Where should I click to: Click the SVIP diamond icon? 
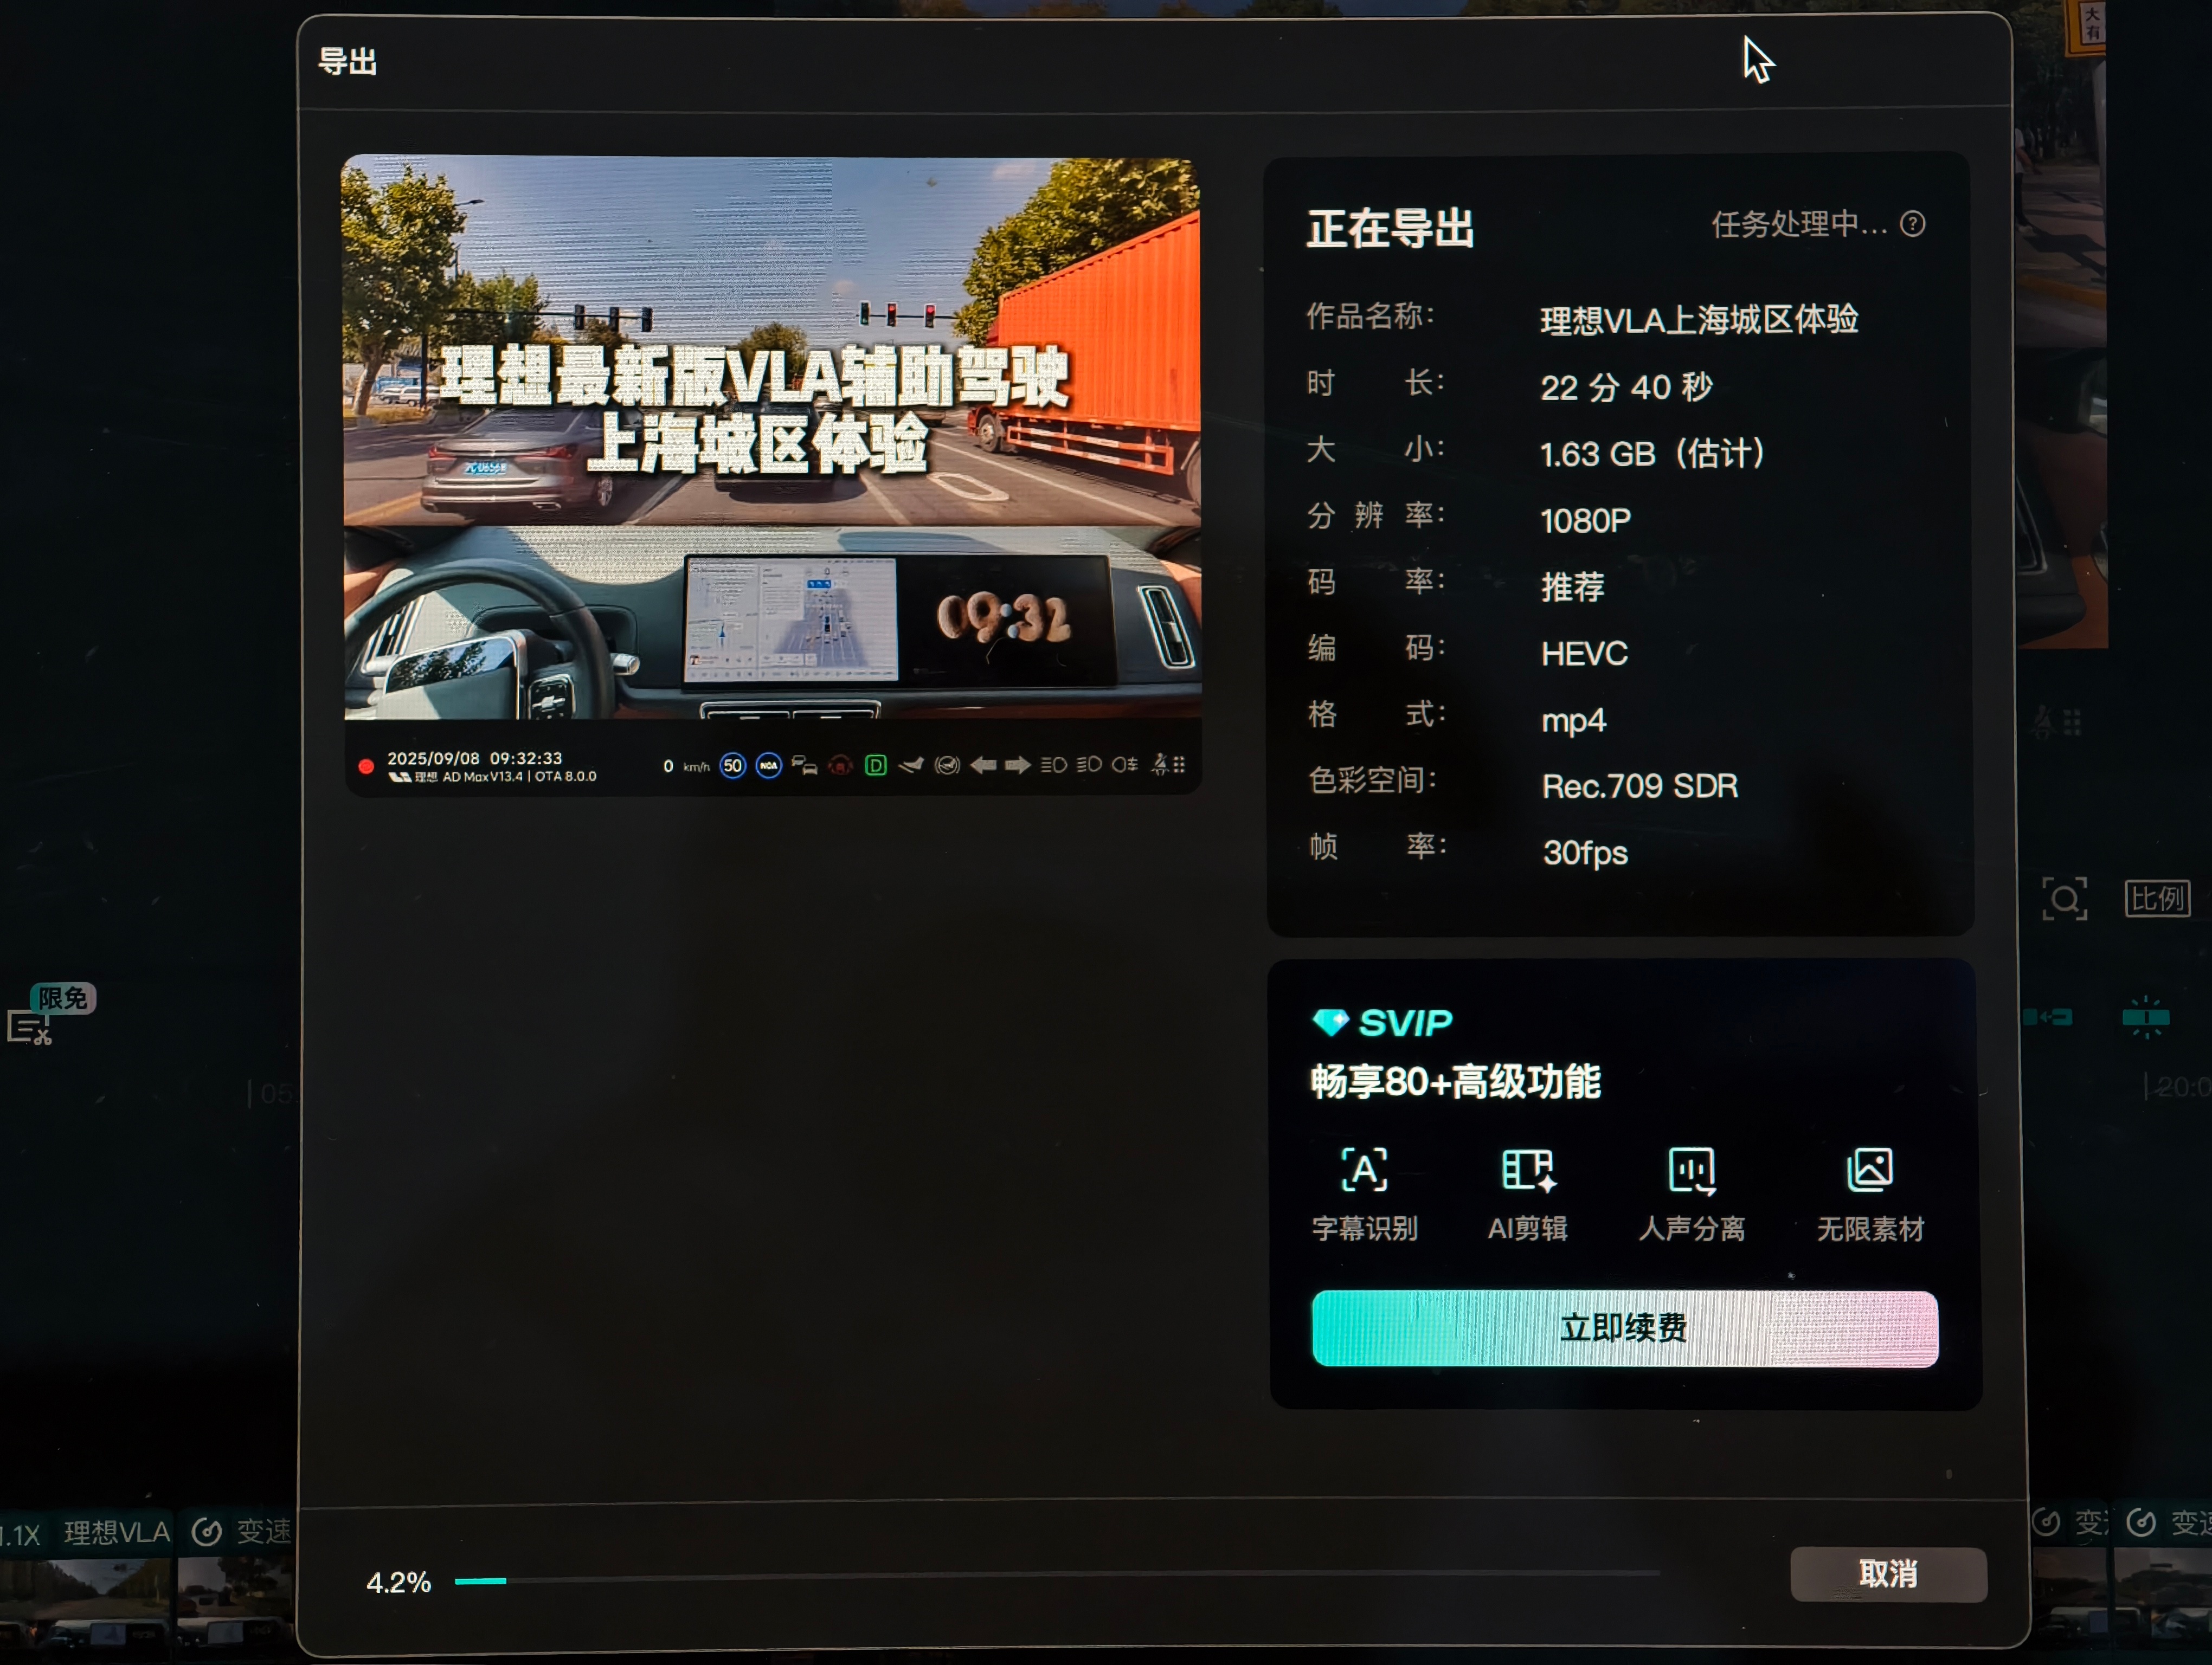[1331, 1022]
